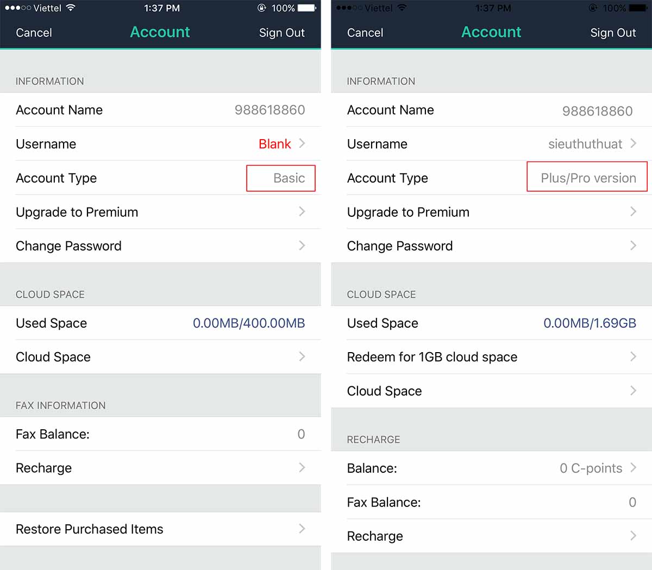Open Cloud Space row on the left screen
Screen dimensions: 652x570
160,357
